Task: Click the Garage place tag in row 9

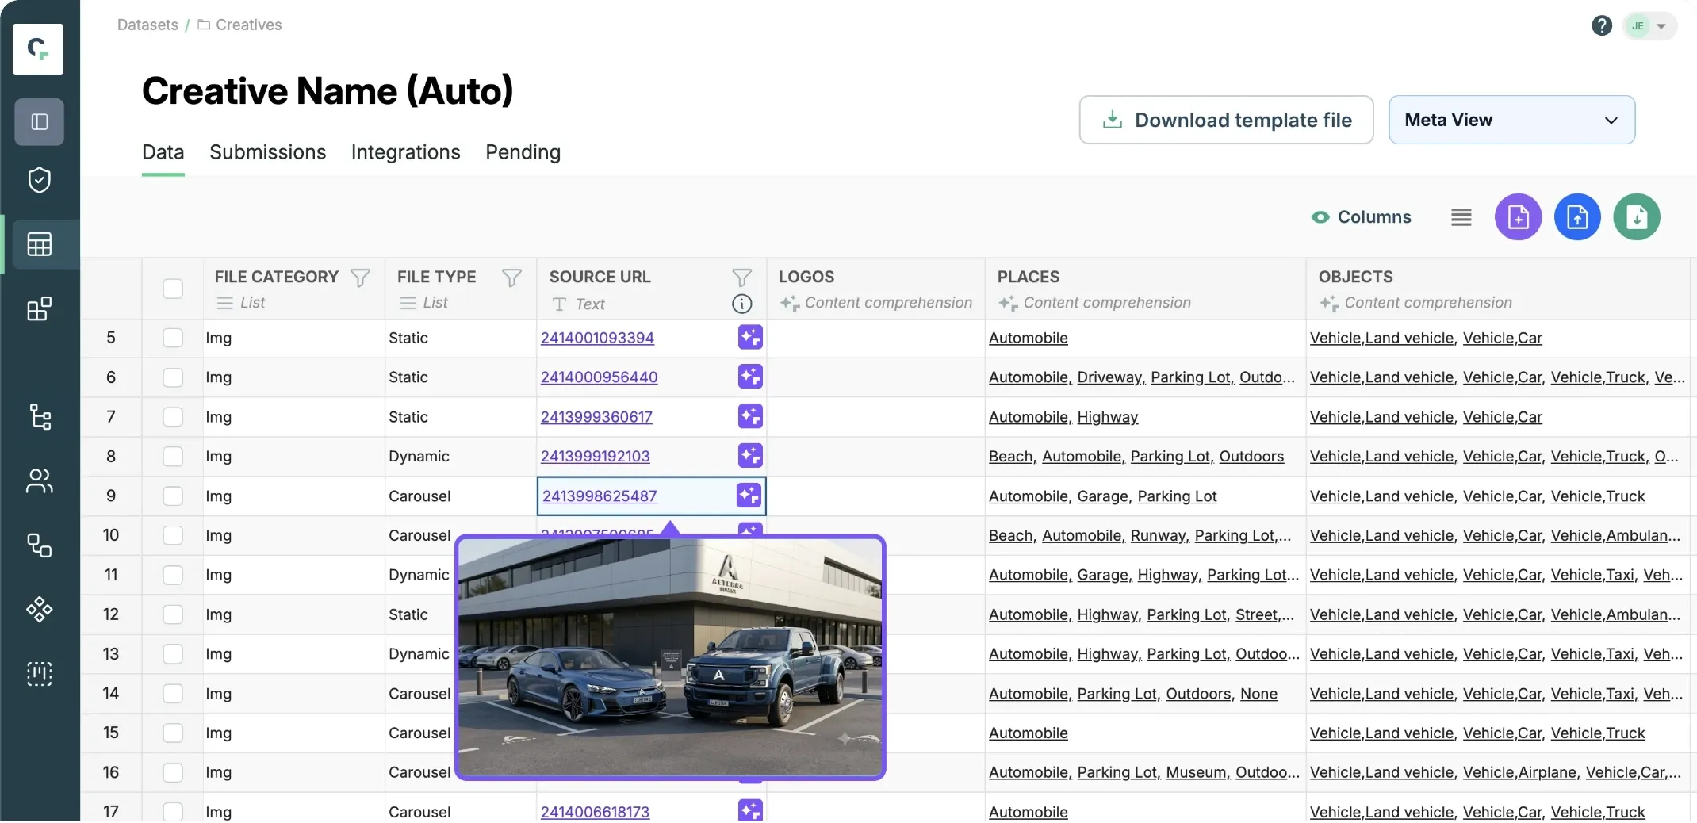Action: tap(1102, 496)
